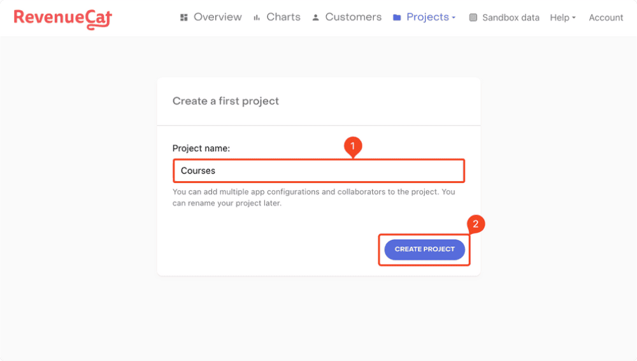Click the RevenueCat logo

coord(62,18)
